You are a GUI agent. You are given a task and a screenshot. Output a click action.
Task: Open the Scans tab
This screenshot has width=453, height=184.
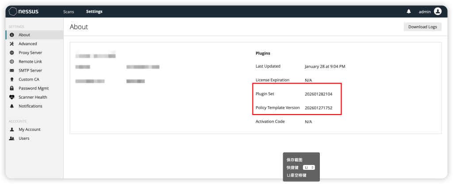[x=69, y=11]
